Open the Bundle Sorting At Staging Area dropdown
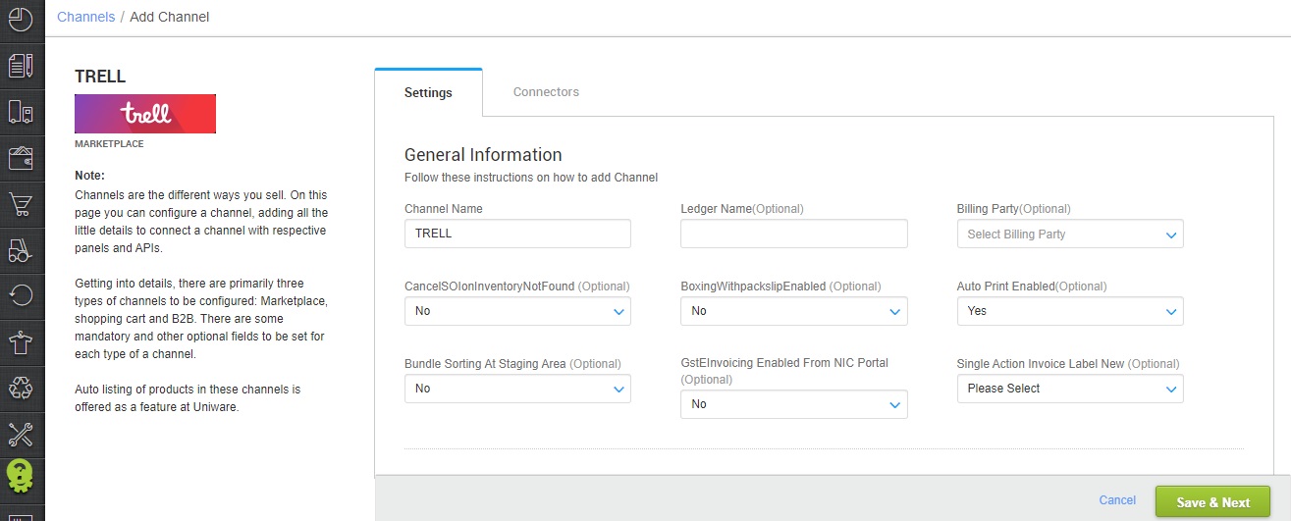This screenshot has width=1291, height=521. (517, 389)
